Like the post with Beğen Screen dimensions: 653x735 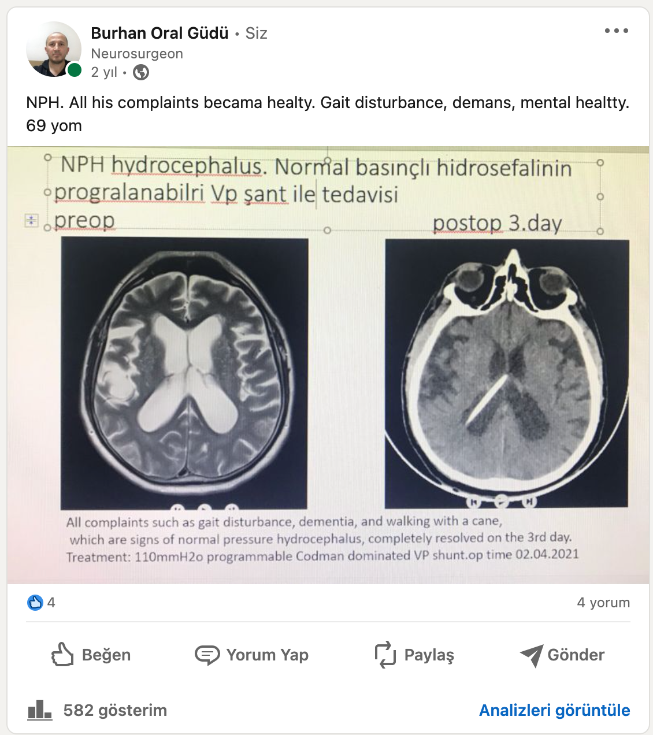coord(91,655)
